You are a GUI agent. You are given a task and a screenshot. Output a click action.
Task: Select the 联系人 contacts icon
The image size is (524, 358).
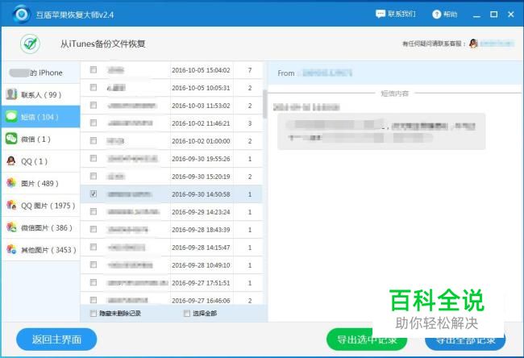point(11,94)
